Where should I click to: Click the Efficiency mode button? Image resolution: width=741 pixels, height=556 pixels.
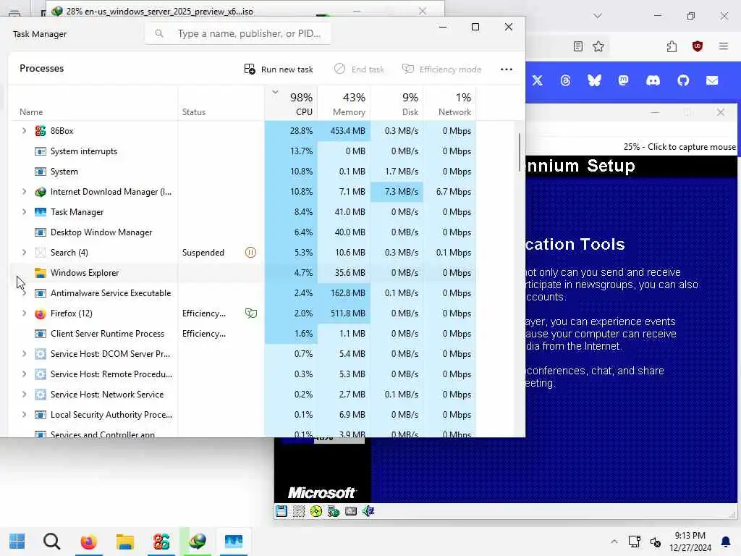(441, 69)
